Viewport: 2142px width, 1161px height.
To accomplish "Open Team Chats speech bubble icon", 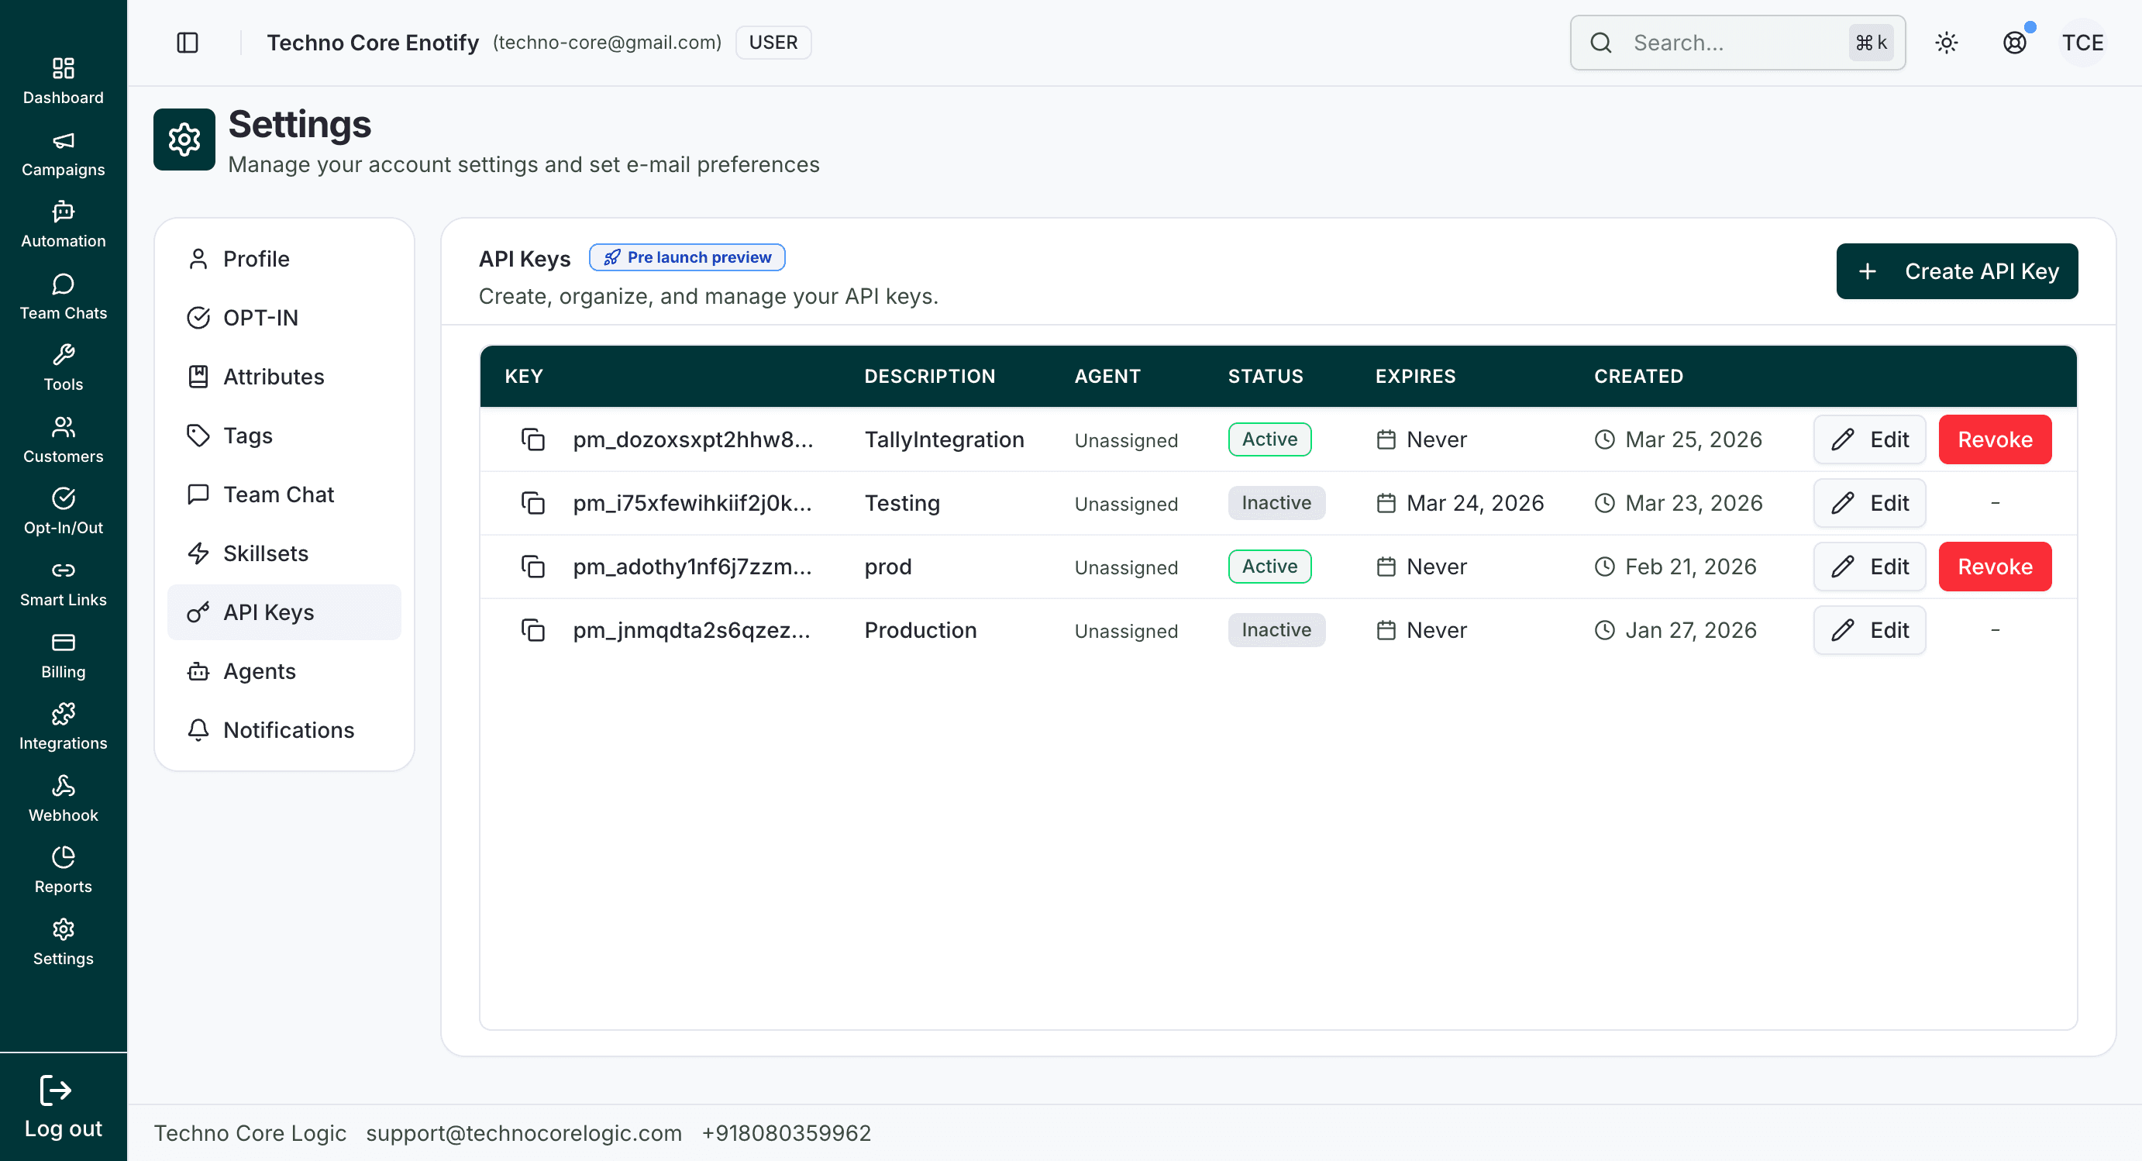I will point(64,284).
